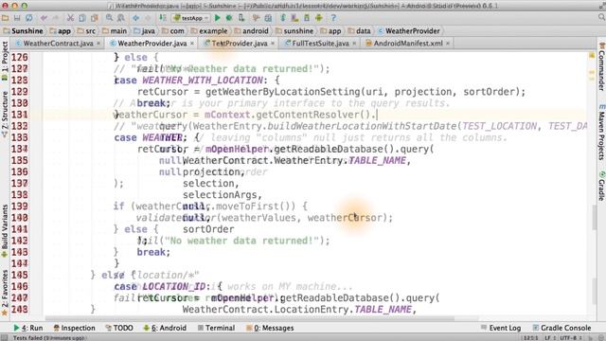Start debugging with the green bug icon
Image resolution: width=606 pixels, height=341 pixels.
pyautogui.click(x=229, y=18)
